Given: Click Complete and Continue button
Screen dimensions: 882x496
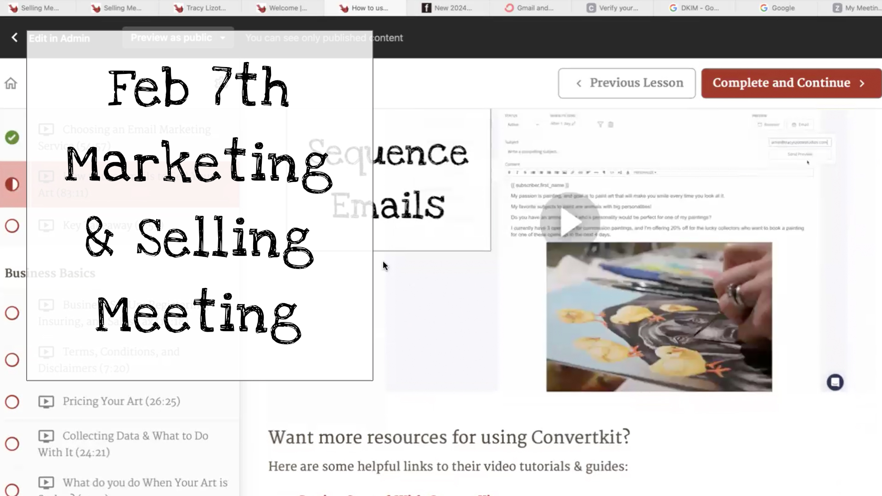Looking at the screenshot, I should [791, 83].
